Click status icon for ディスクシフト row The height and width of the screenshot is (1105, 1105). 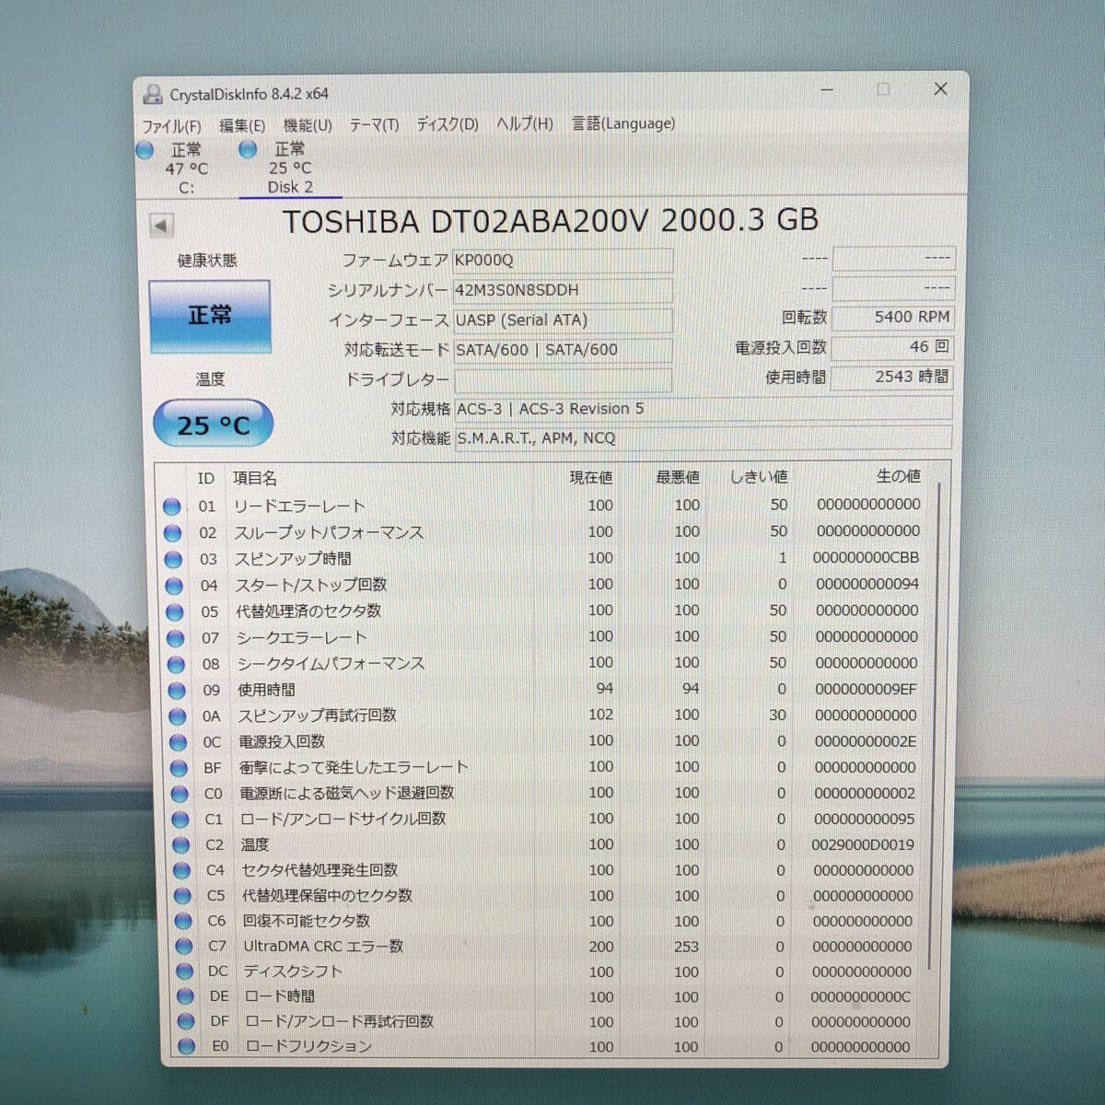coord(185,971)
